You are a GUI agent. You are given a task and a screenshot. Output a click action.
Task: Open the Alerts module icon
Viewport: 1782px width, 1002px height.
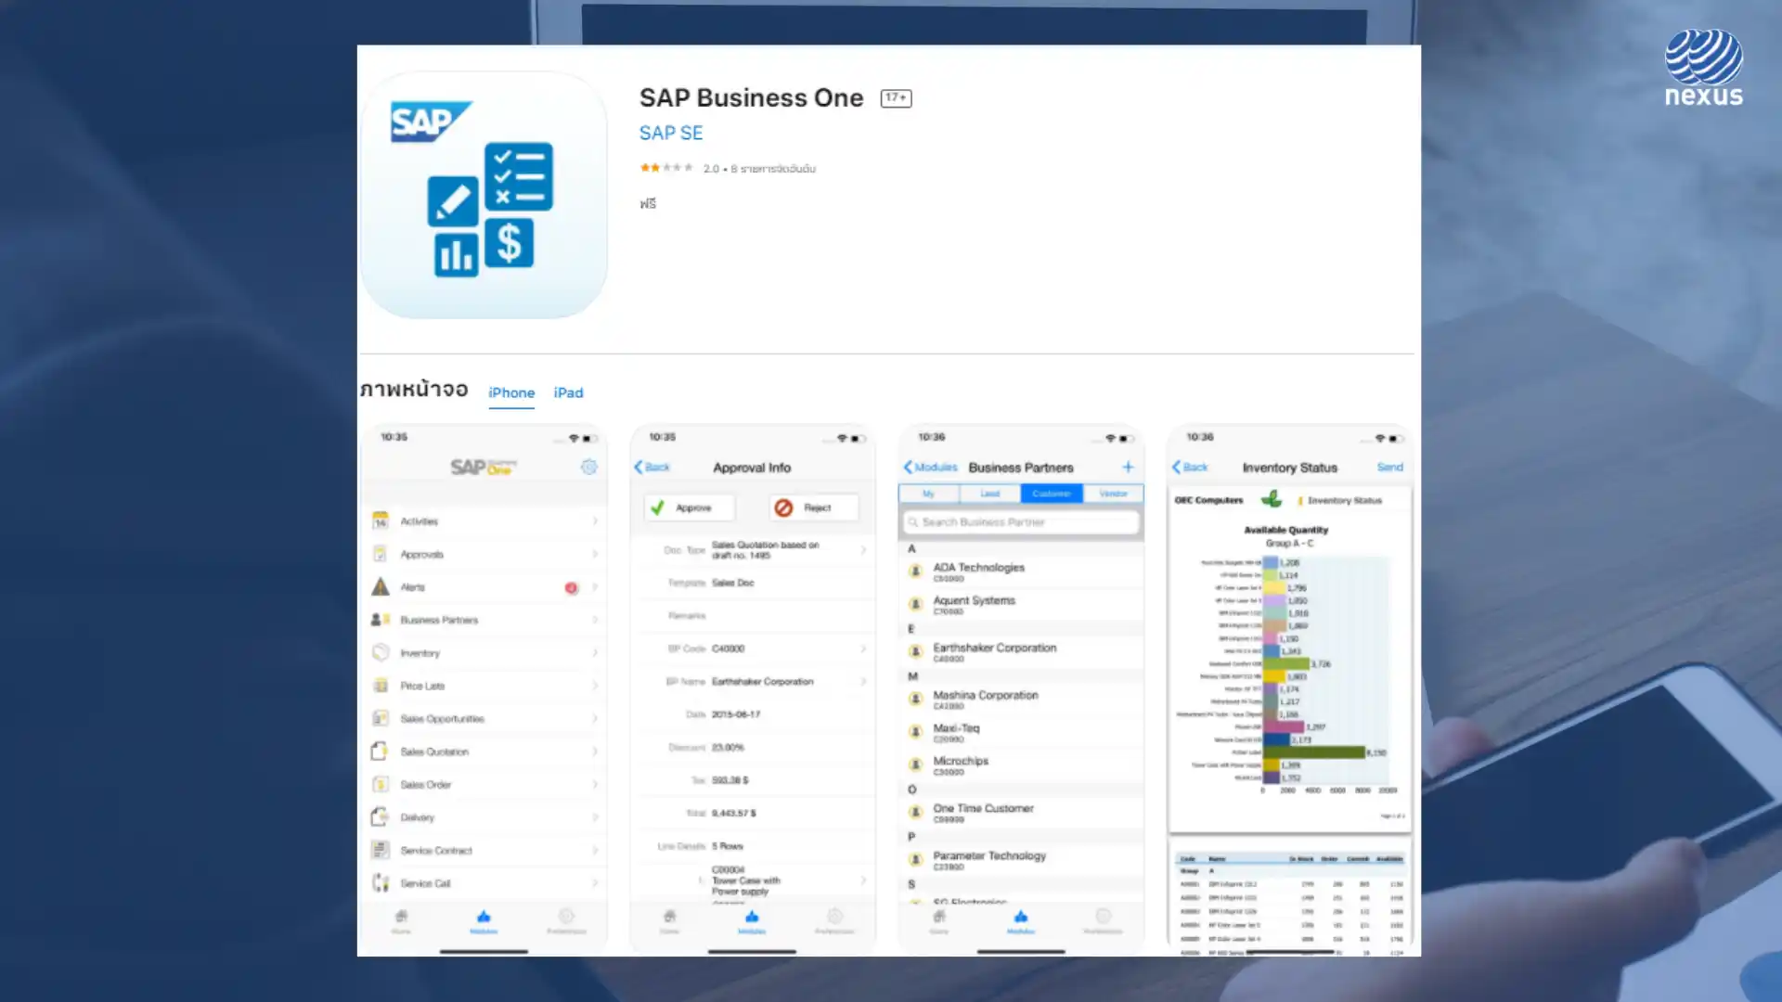click(380, 586)
